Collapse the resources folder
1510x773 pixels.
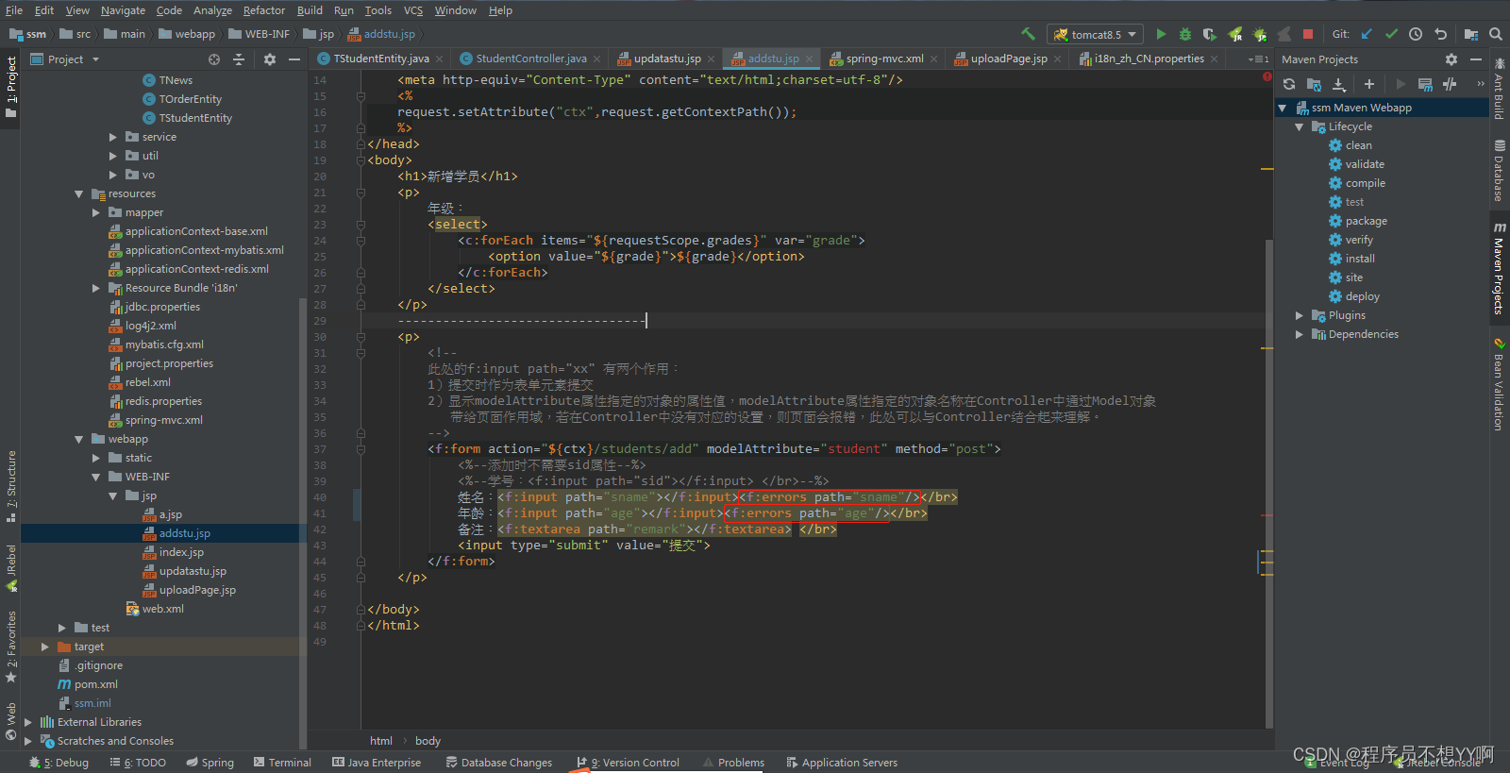79,193
